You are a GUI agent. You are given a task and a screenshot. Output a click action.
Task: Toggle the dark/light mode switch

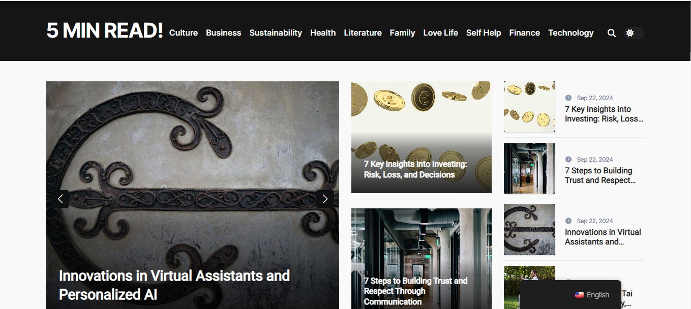(x=634, y=33)
